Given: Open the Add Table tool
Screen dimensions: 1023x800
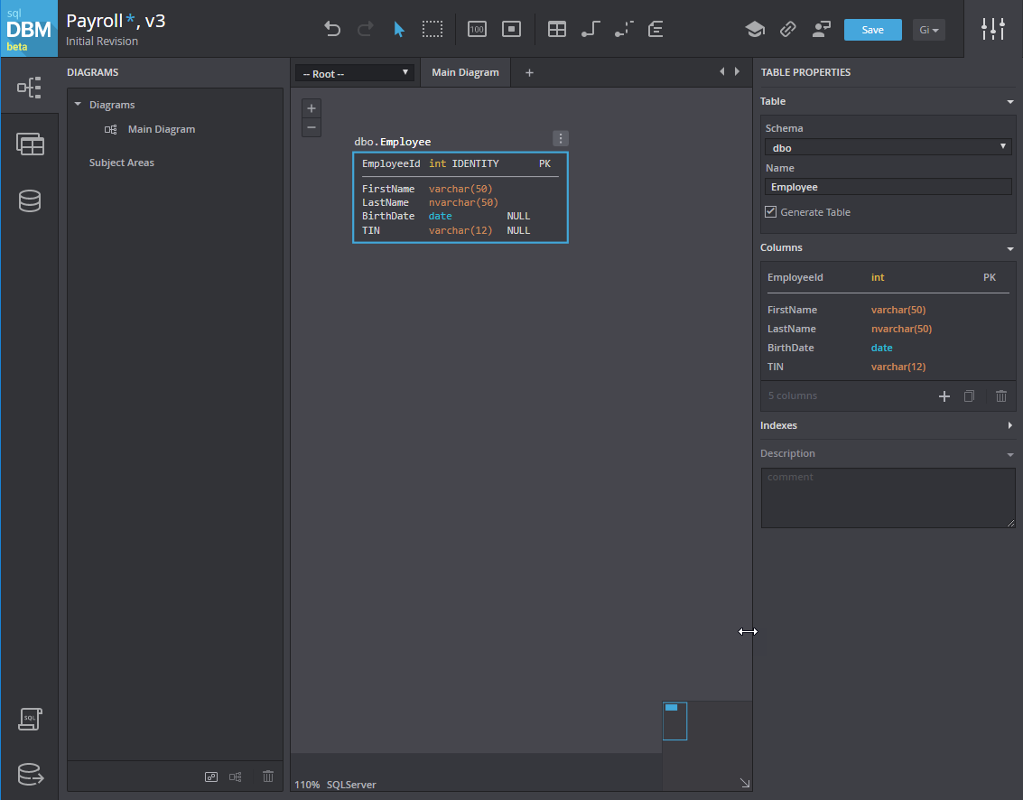Looking at the screenshot, I should pyautogui.click(x=557, y=29).
